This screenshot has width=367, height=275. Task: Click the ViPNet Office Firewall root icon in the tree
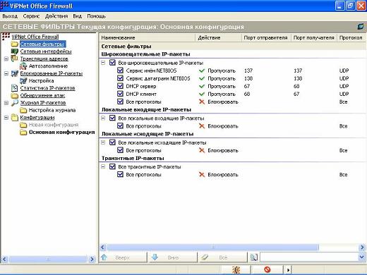(x=6, y=37)
